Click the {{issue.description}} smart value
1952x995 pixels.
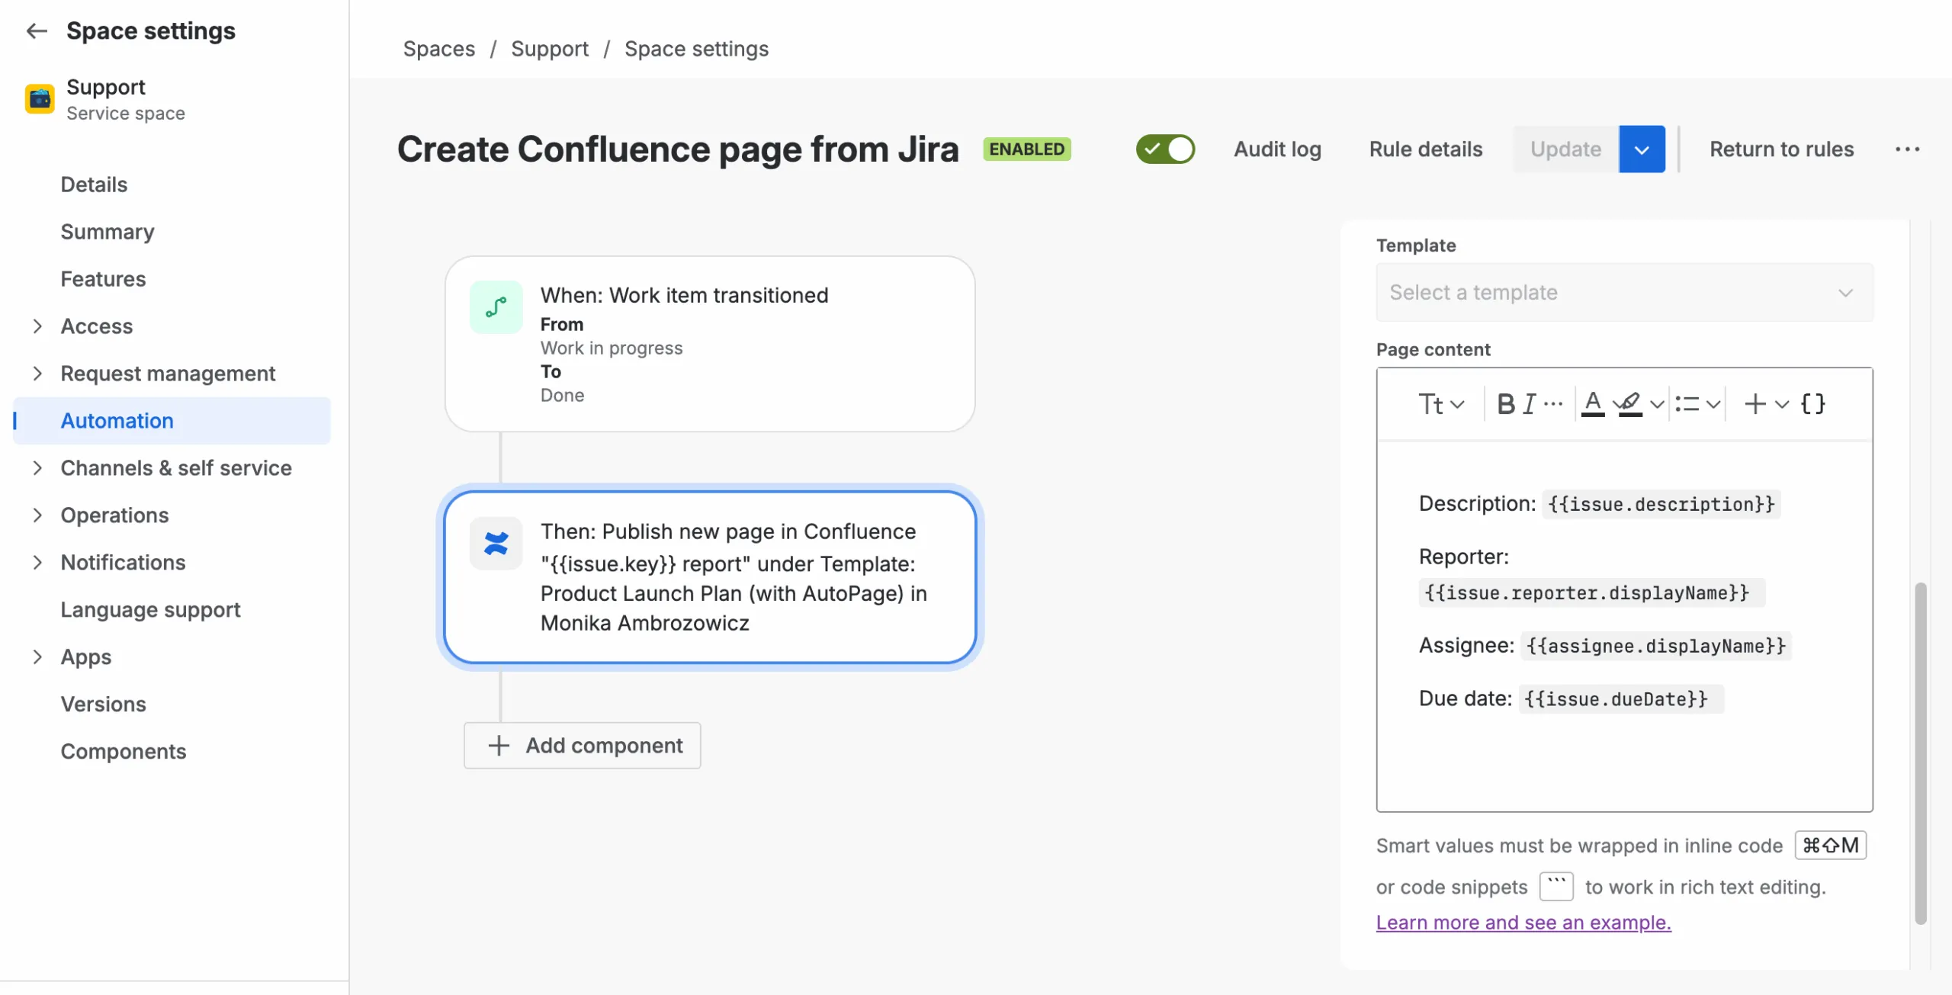(x=1661, y=504)
